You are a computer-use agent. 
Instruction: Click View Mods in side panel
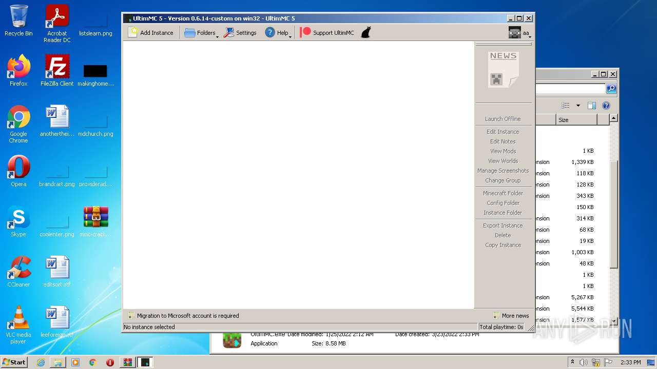pyautogui.click(x=503, y=151)
